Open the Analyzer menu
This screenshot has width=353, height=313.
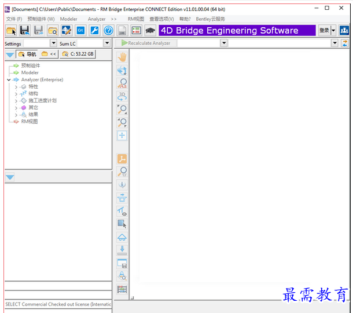coord(97,19)
